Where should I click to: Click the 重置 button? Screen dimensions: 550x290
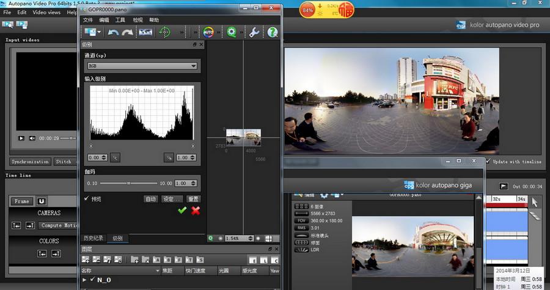point(193,199)
